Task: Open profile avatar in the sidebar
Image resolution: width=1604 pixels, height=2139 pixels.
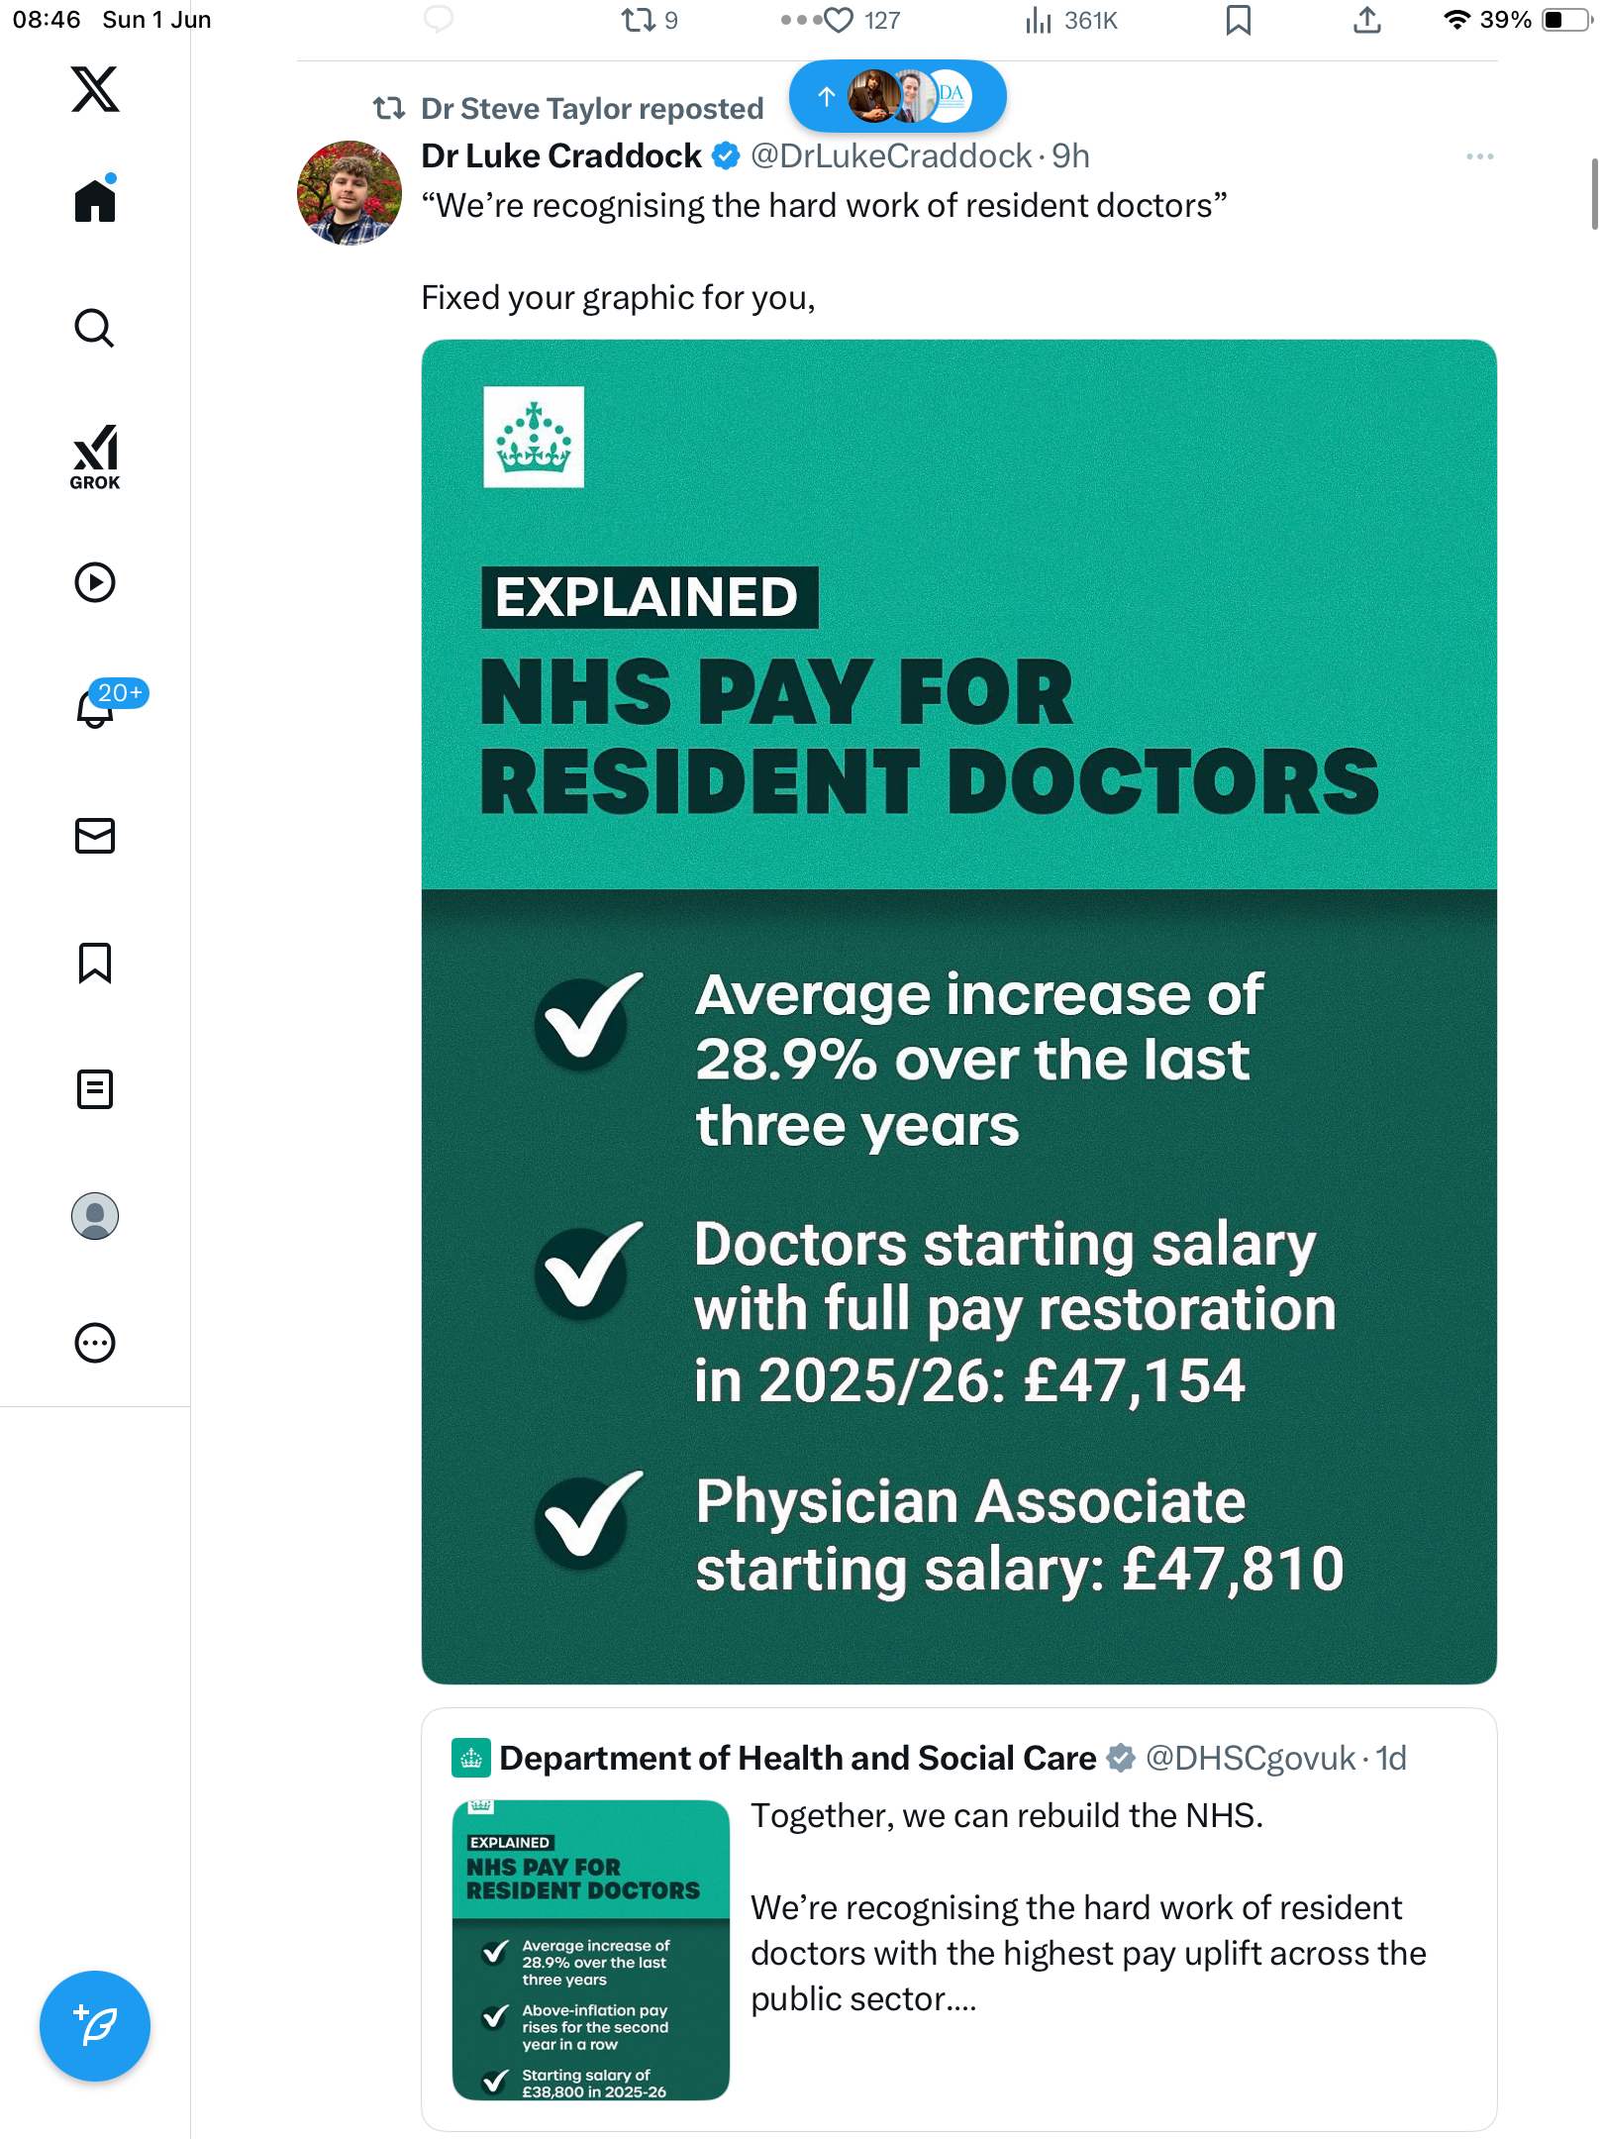Action: click(95, 1216)
